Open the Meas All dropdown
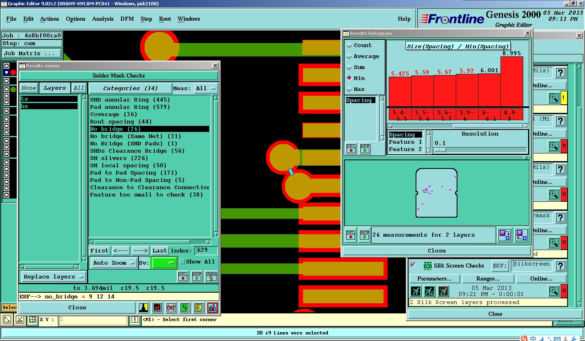The width and height of the screenshot is (585, 341). pyautogui.click(x=206, y=88)
